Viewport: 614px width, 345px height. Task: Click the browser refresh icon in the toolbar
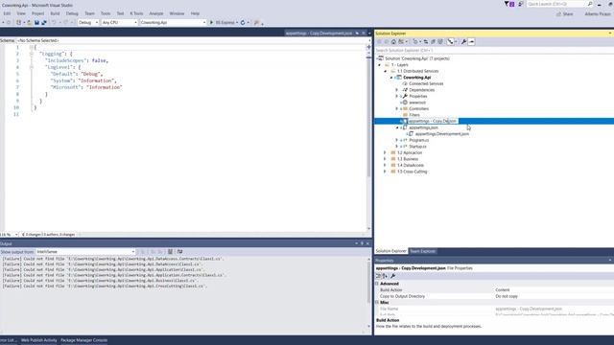point(243,23)
